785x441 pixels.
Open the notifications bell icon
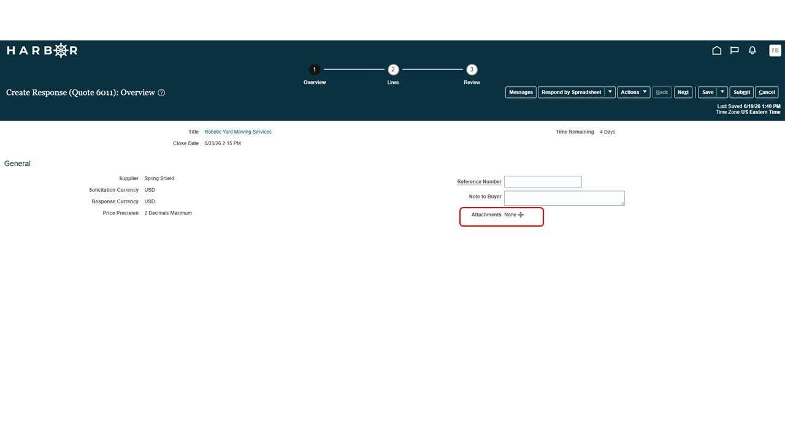tap(752, 50)
